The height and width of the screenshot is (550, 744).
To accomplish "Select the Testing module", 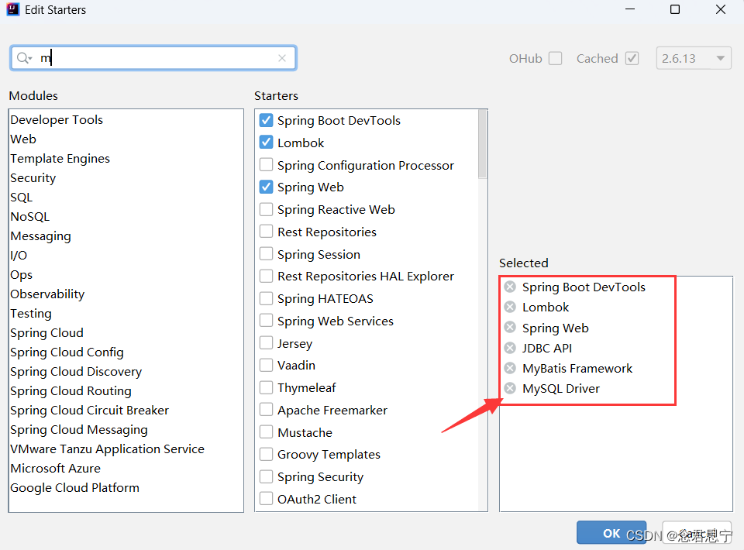I will pos(31,314).
